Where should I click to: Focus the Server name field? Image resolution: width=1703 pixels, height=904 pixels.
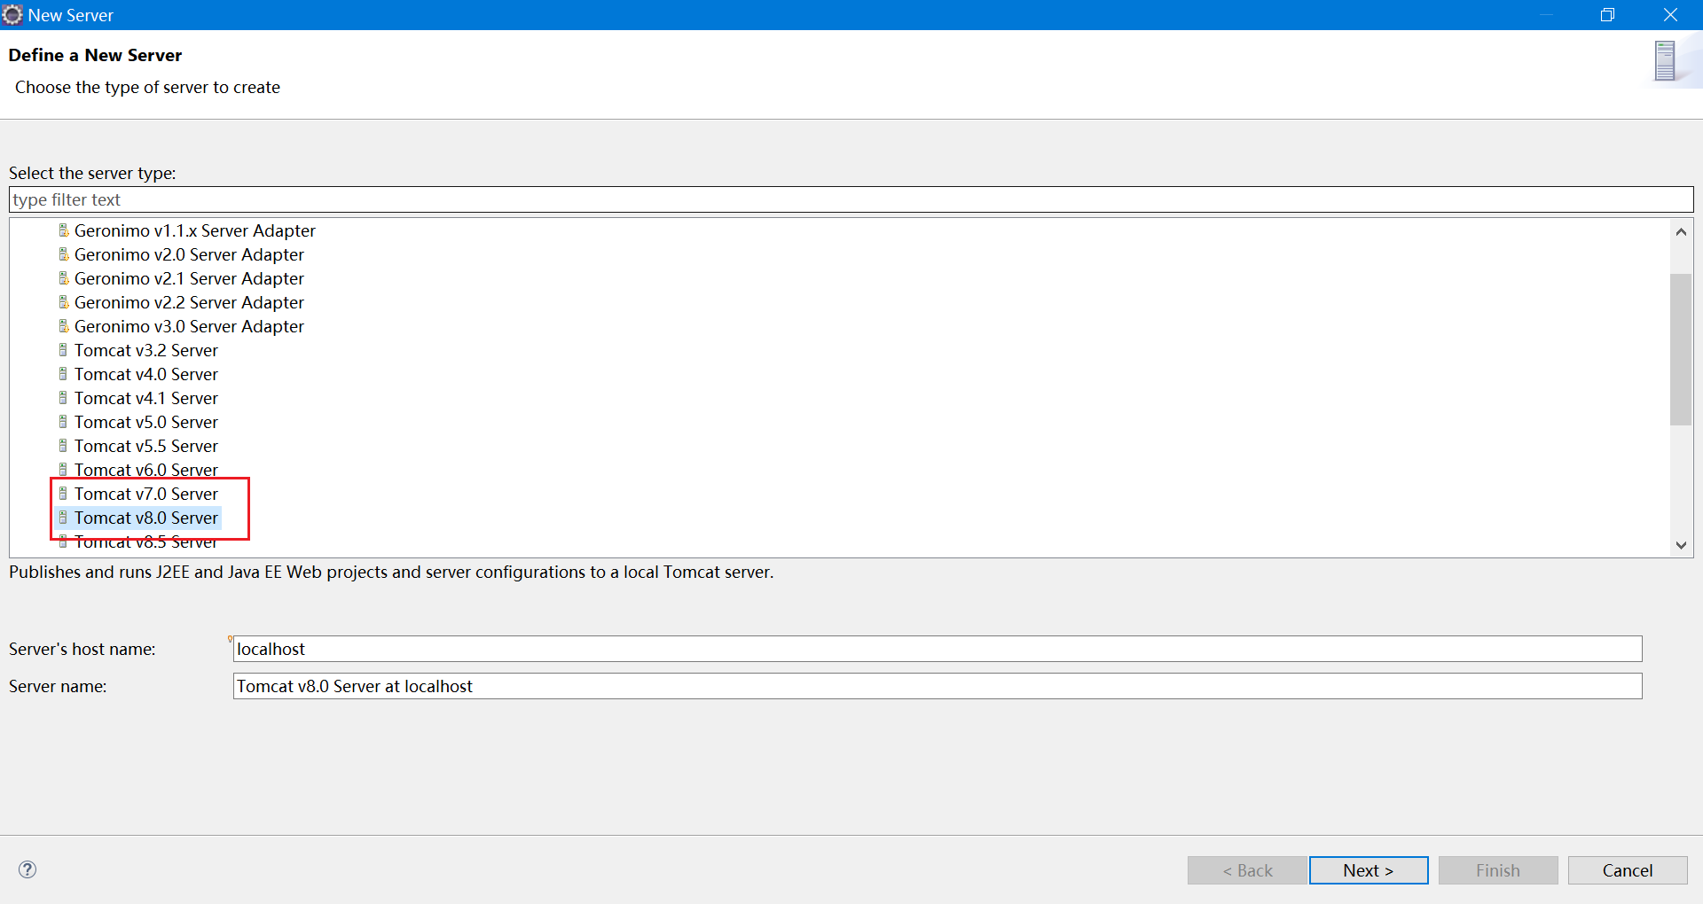(938, 686)
